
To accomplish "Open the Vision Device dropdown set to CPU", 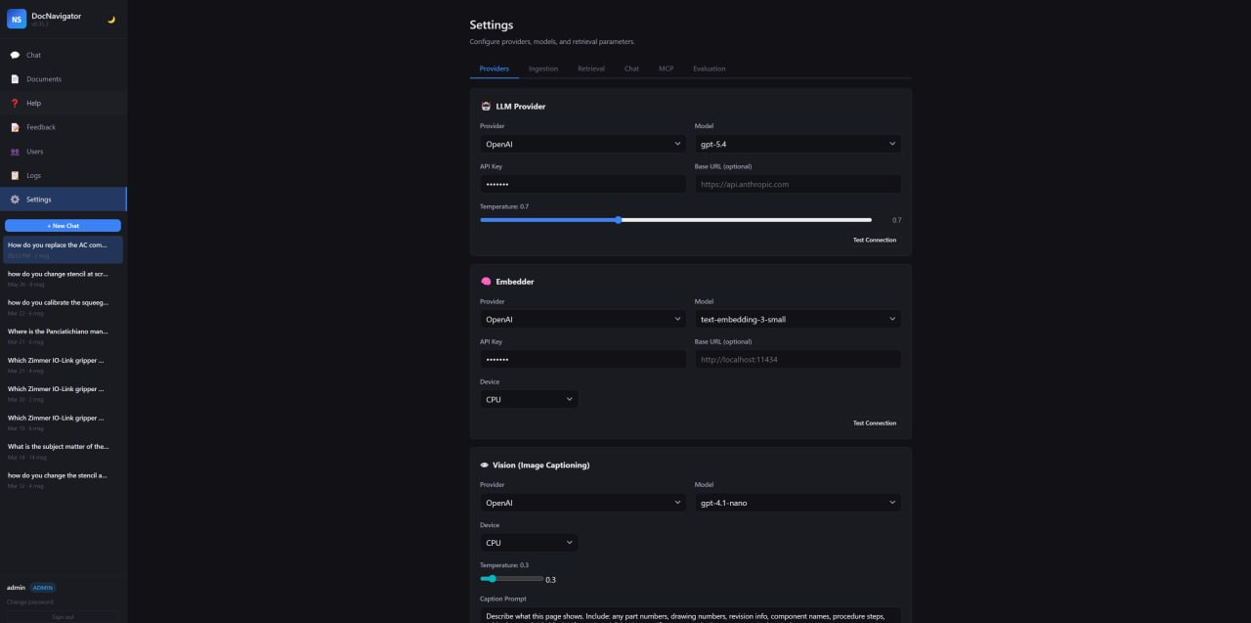I will pos(529,543).
